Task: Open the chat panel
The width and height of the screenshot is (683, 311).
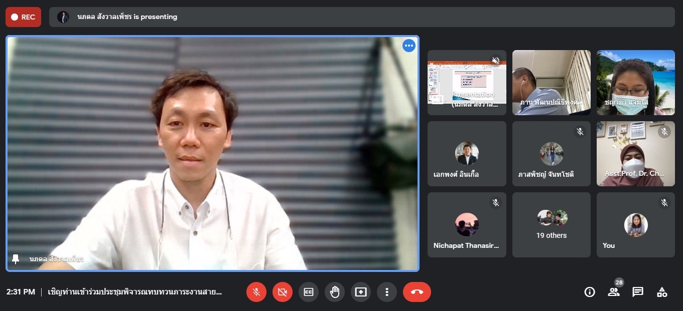Action: (638, 292)
